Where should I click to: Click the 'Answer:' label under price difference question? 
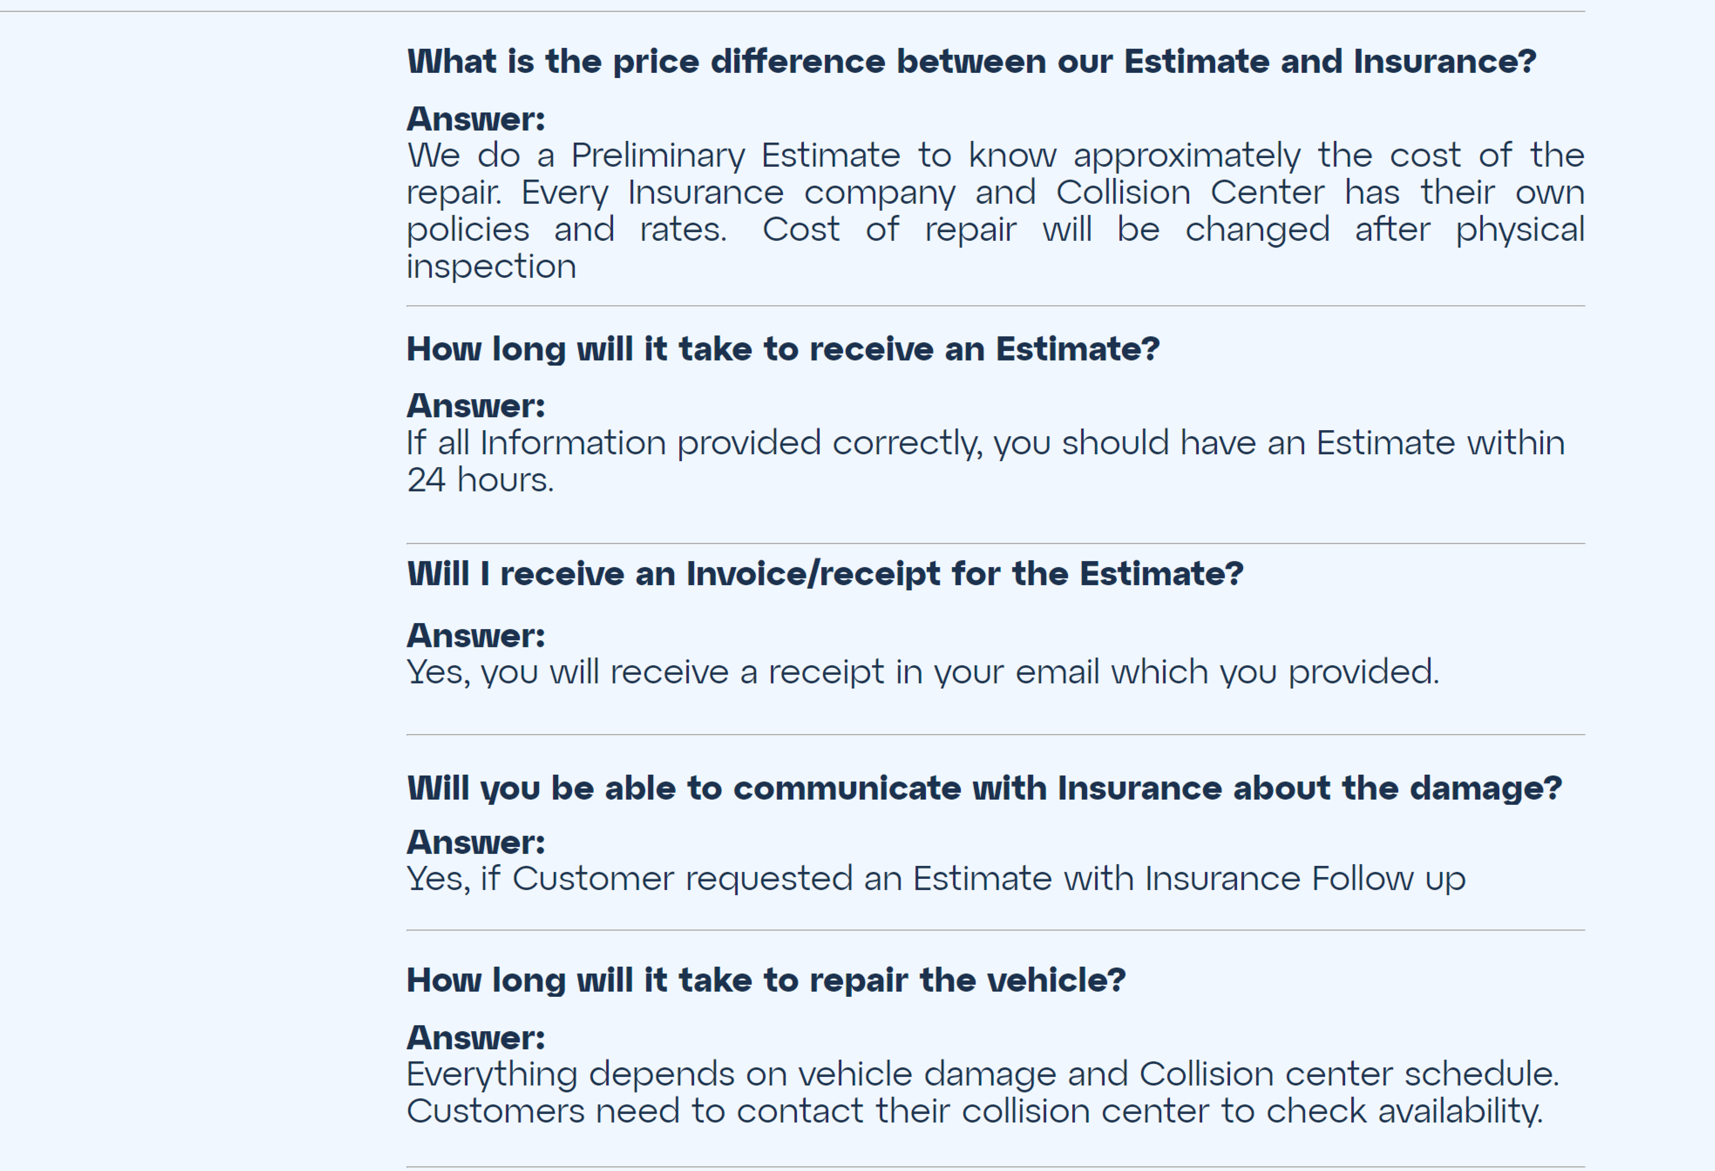[x=476, y=119]
